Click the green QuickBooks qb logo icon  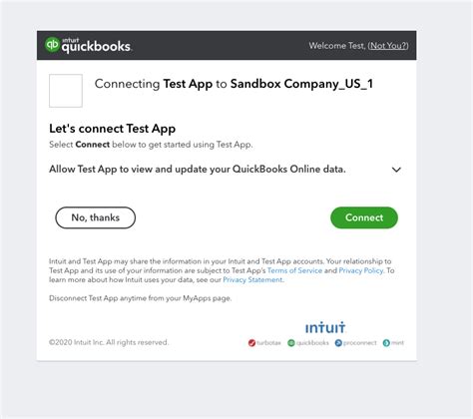pyautogui.click(x=52, y=45)
